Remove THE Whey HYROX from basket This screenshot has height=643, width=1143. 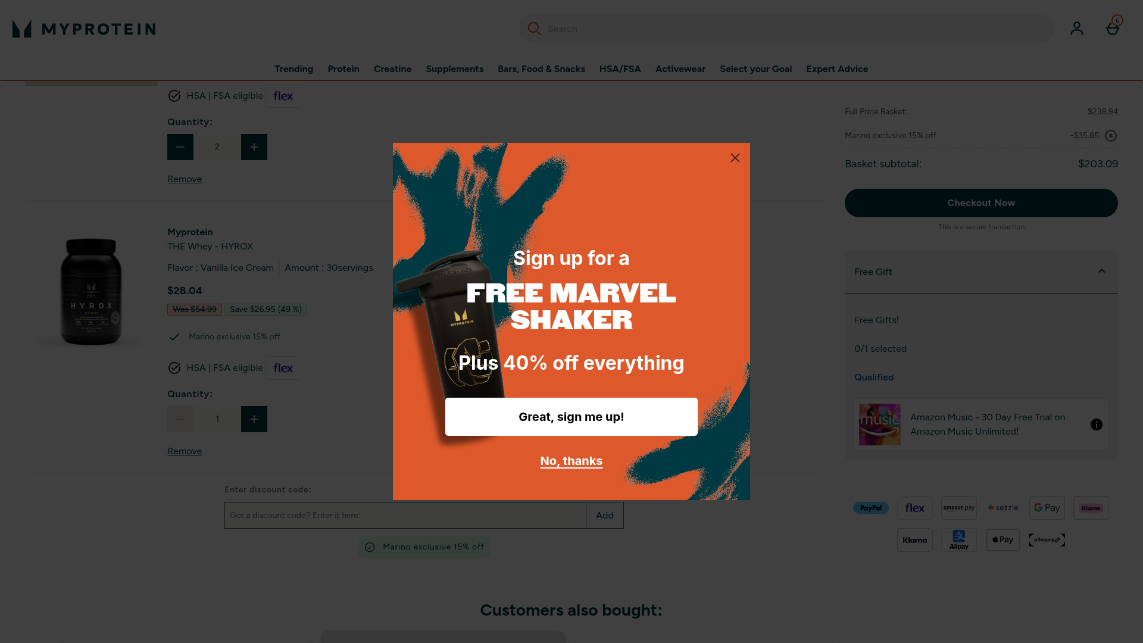(185, 451)
